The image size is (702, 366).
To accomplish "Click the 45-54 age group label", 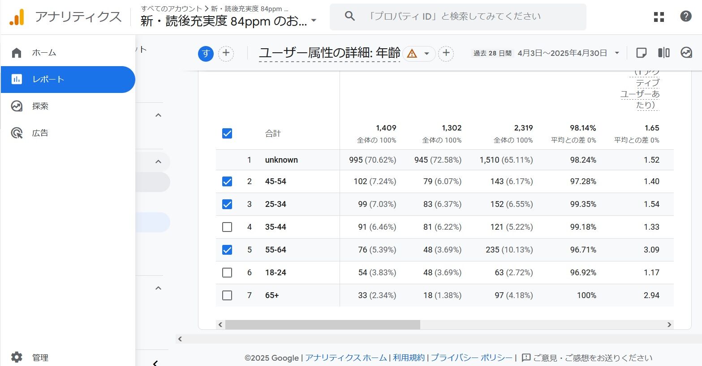I will (x=276, y=181).
